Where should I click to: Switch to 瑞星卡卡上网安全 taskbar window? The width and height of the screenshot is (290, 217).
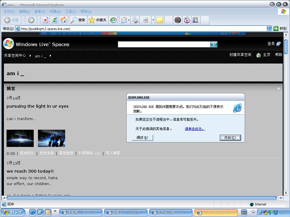click(x=126, y=212)
